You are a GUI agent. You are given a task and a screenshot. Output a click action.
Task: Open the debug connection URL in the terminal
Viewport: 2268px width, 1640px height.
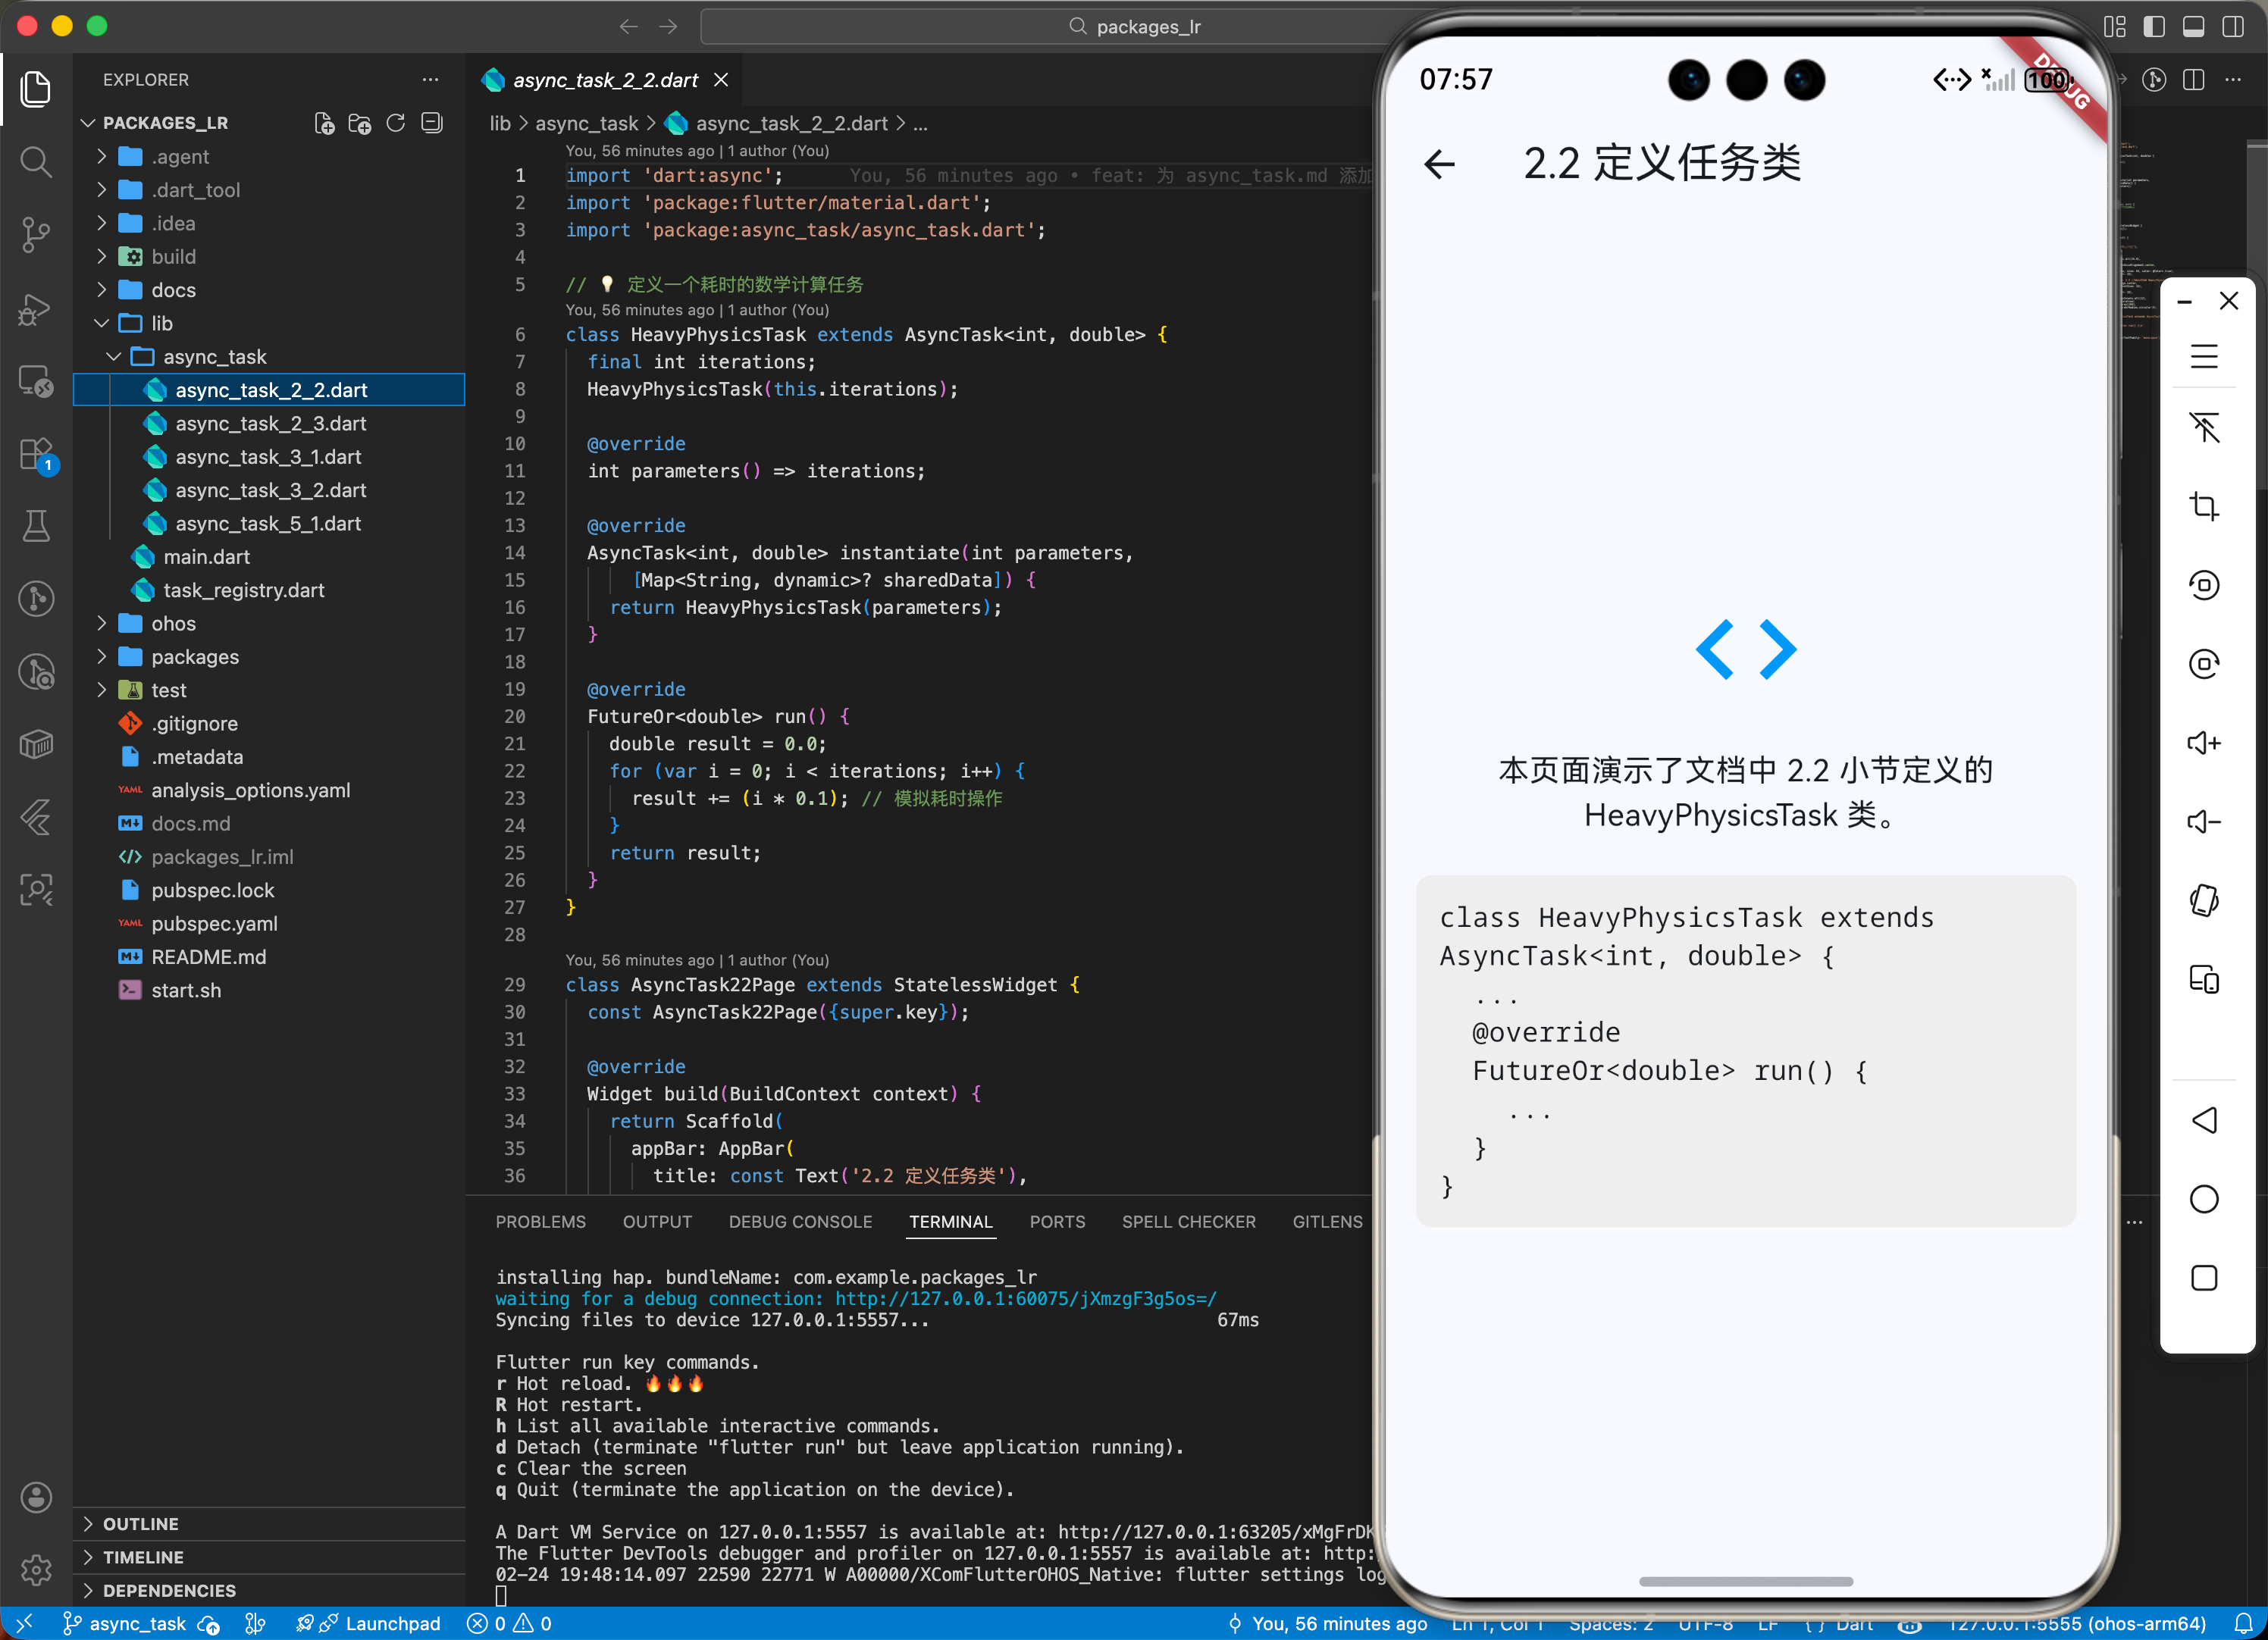1025,1299
